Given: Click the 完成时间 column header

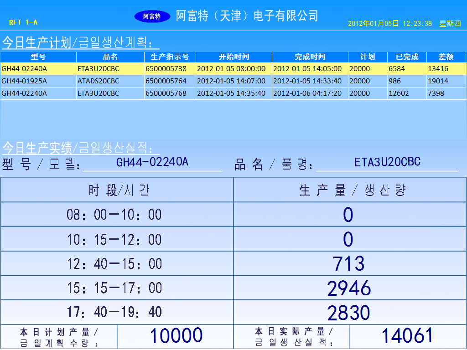Looking at the screenshot, I should (x=310, y=57).
